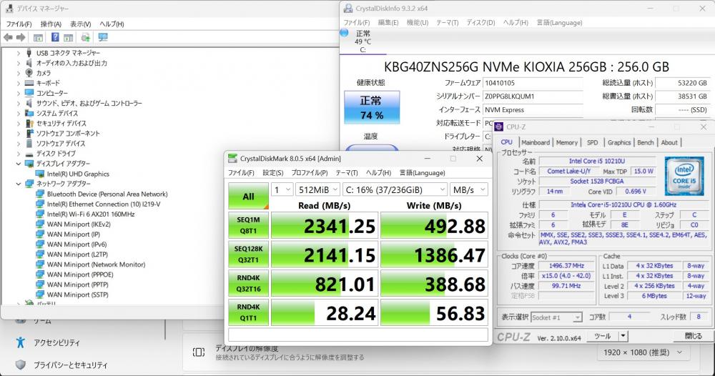Select WAN Miniport (PPPOE) entry
The height and width of the screenshot is (376, 715).
tap(80, 274)
